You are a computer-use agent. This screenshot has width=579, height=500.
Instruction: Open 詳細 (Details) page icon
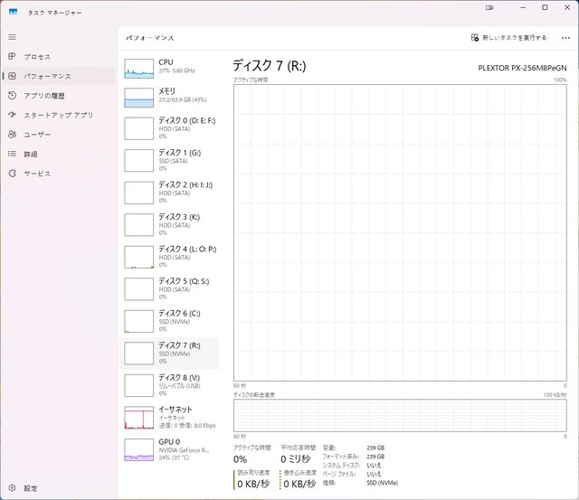click(x=13, y=154)
